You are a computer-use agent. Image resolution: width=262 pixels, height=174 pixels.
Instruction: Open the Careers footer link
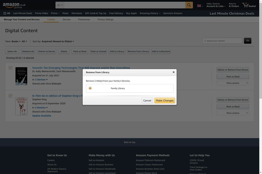click(x=51, y=160)
